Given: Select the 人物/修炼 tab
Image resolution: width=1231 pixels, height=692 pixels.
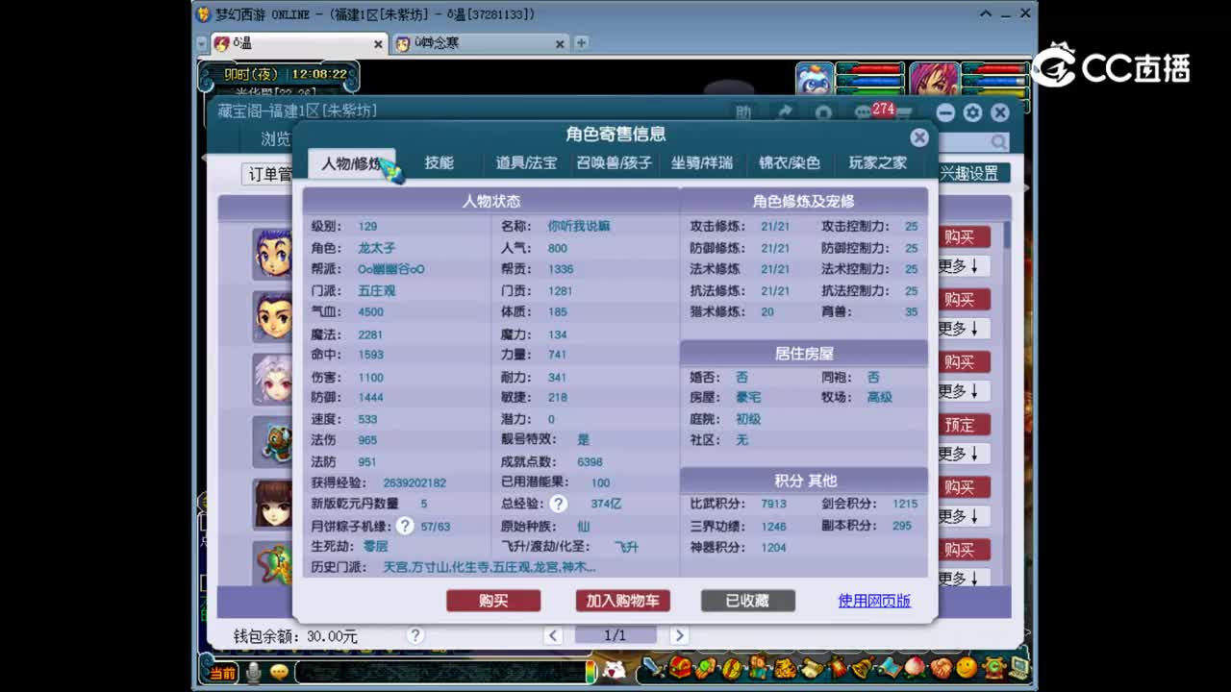Looking at the screenshot, I should (352, 163).
